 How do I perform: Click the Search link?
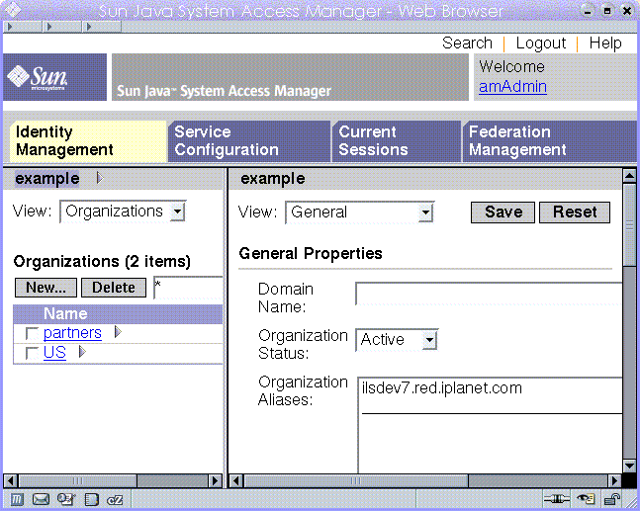467,43
